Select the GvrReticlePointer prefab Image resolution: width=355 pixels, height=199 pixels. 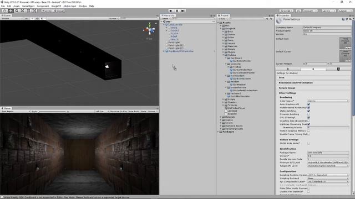click(242, 61)
